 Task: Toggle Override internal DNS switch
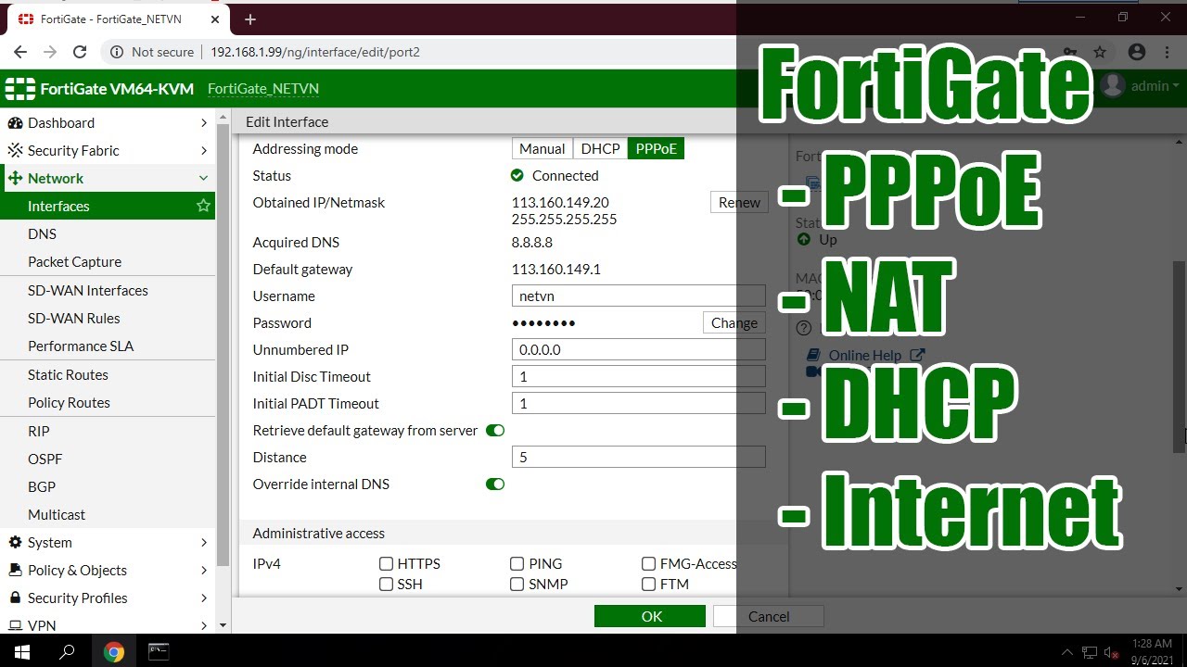click(495, 485)
